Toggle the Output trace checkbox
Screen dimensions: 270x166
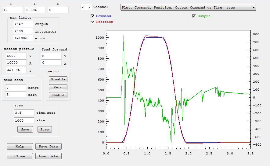click(x=194, y=16)
